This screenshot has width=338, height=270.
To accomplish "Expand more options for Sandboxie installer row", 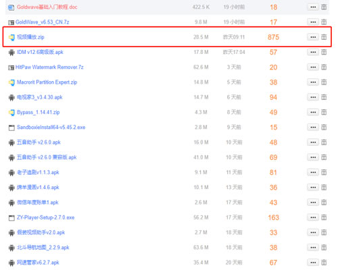I will (313, 128).
